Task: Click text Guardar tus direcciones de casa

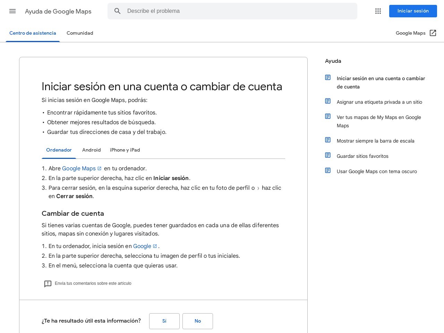Action: pos(107,132)
